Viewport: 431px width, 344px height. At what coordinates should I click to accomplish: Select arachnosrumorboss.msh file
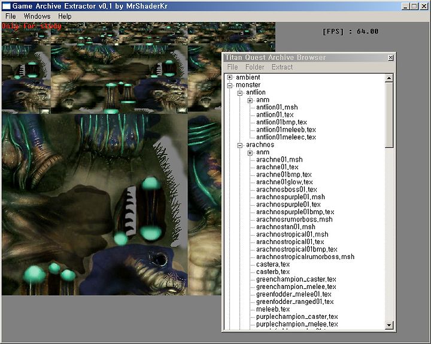(x=294, y=219)
